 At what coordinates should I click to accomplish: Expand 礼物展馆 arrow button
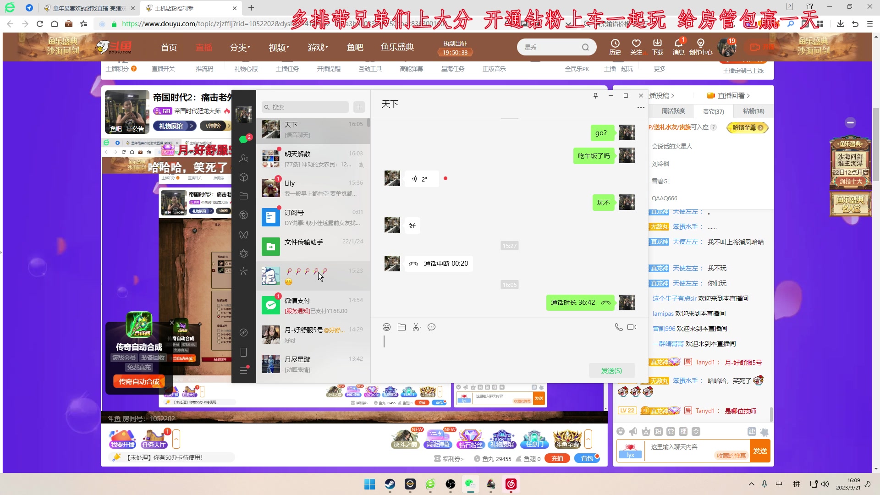click(x=176, y=126)
